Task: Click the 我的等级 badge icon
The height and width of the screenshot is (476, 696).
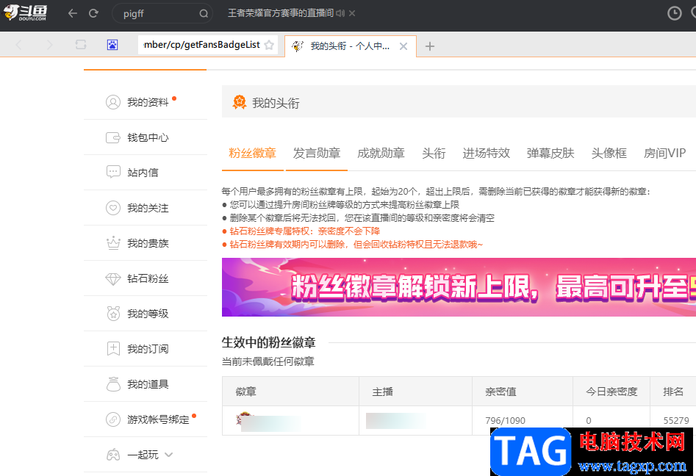Action: point(113,313)
